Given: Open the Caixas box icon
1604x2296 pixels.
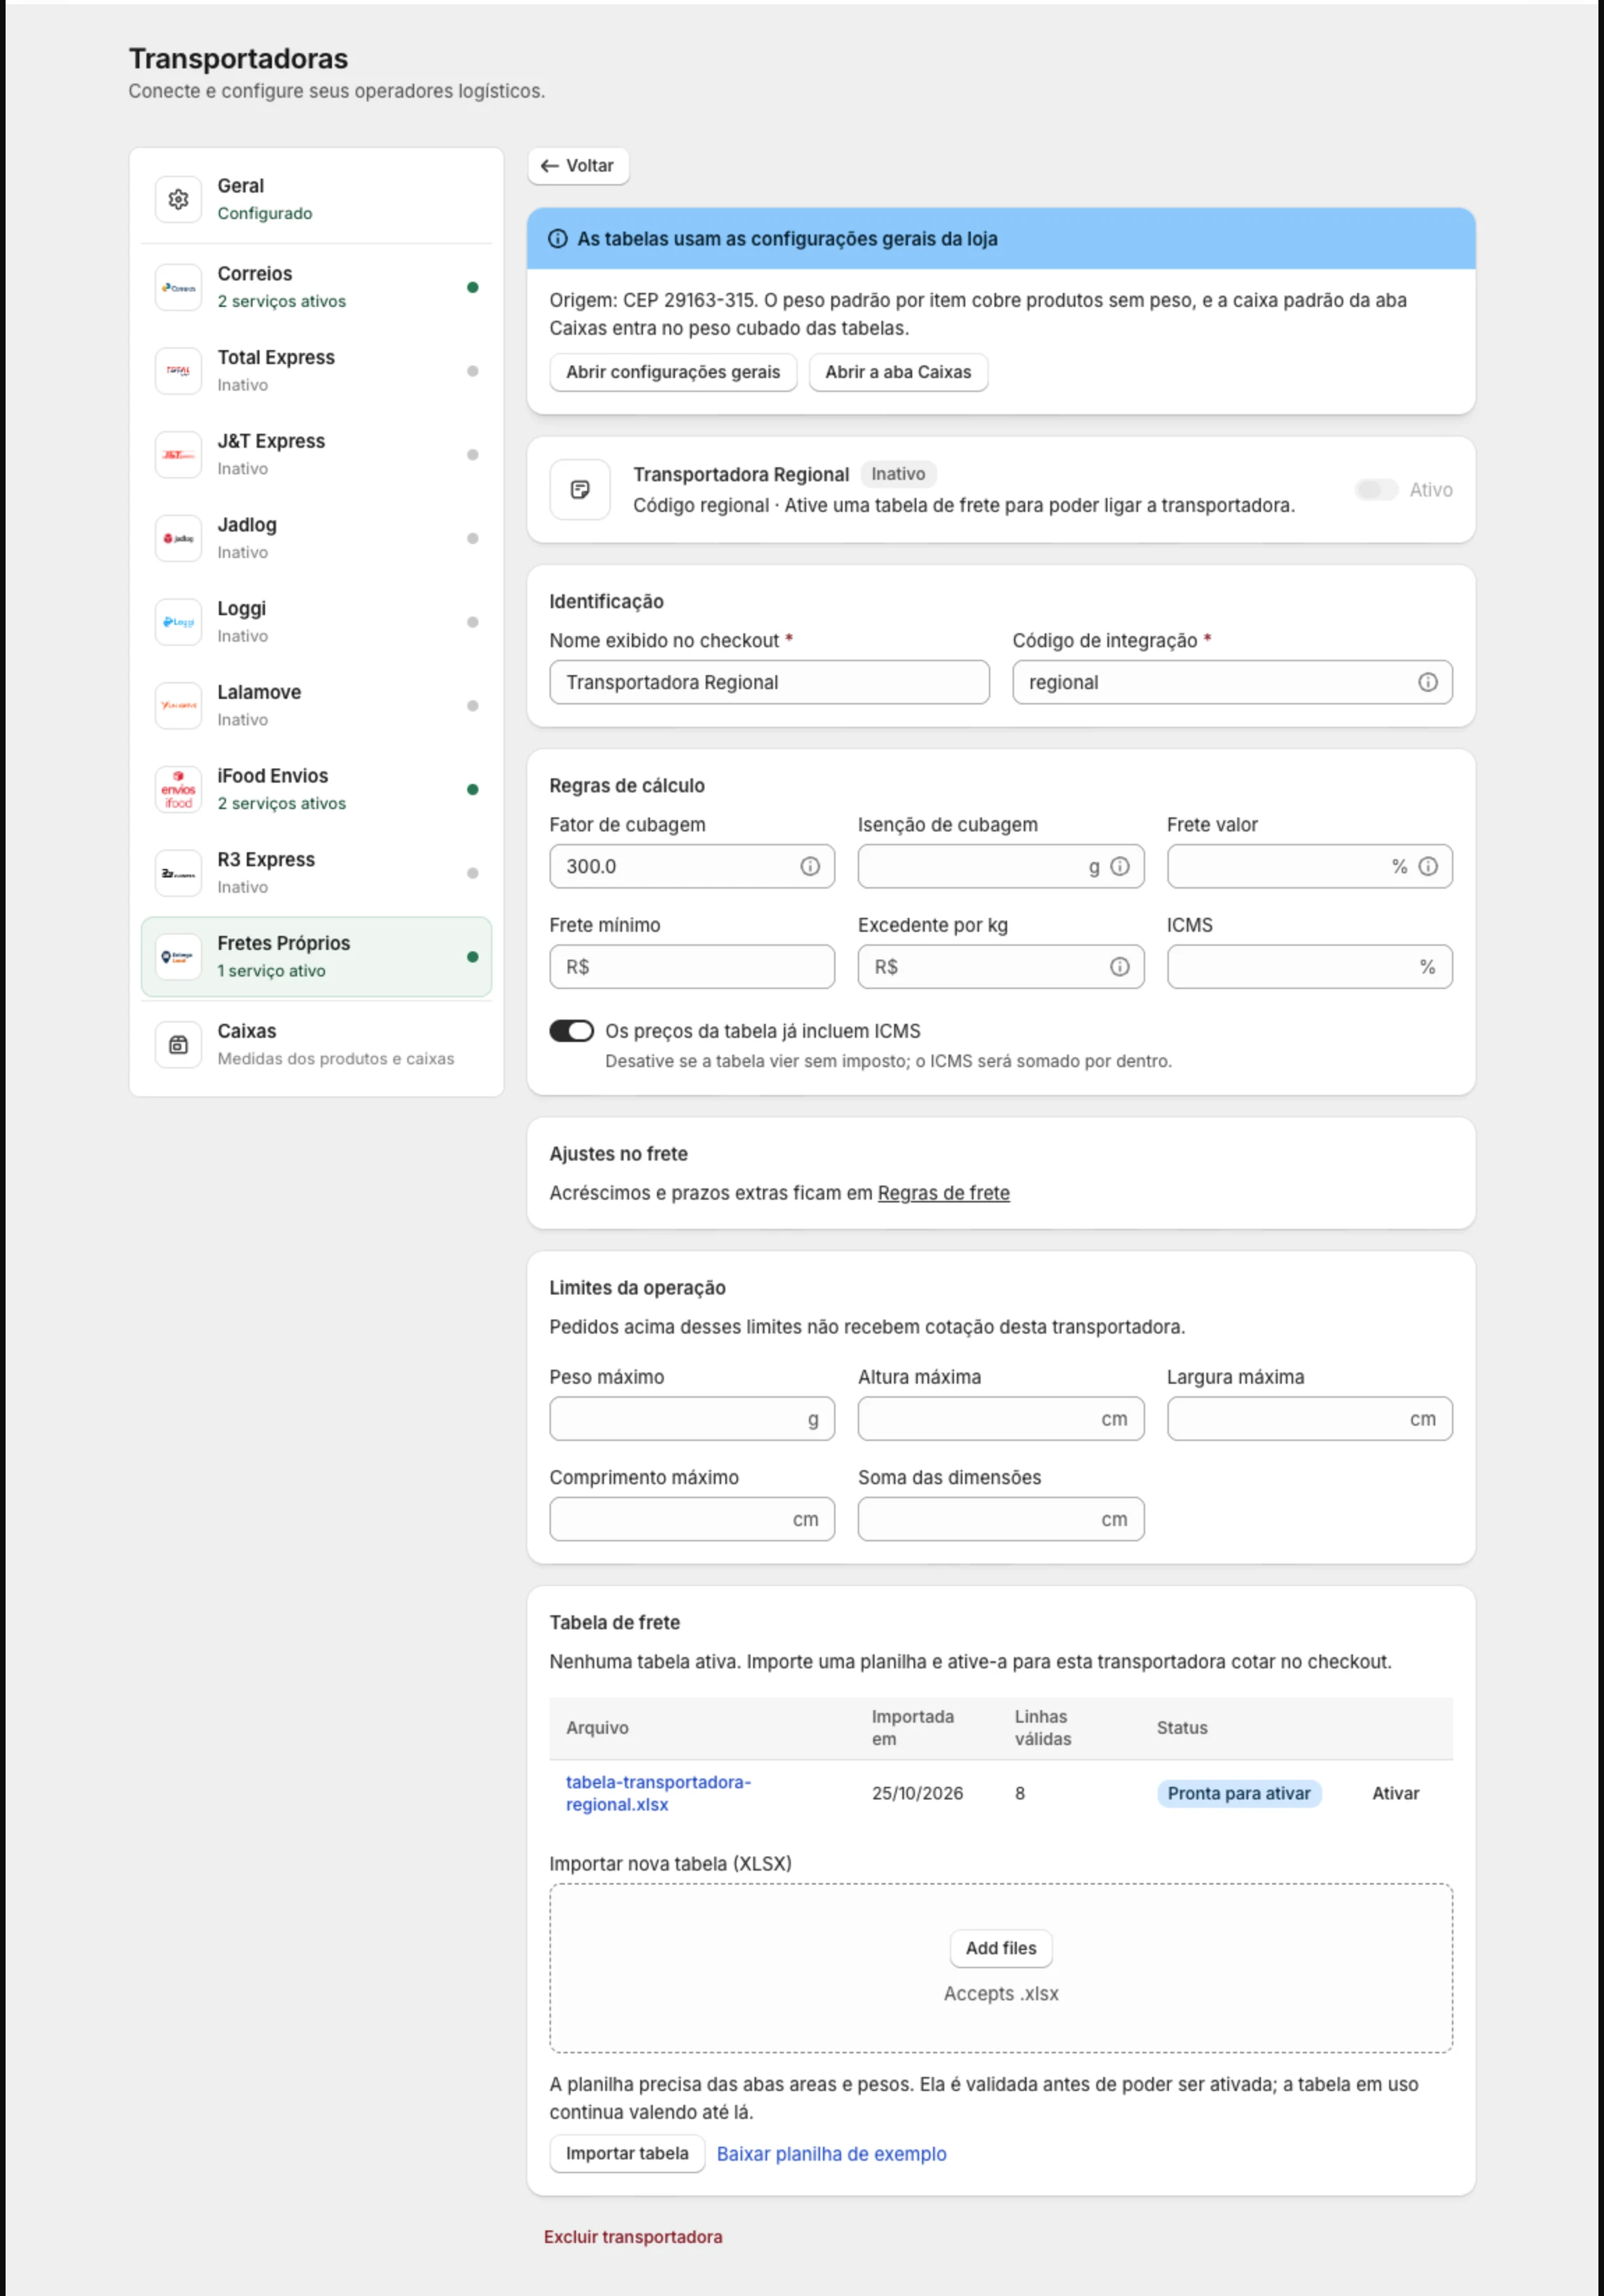Looking at the screenshot, I should (178, 1045).
